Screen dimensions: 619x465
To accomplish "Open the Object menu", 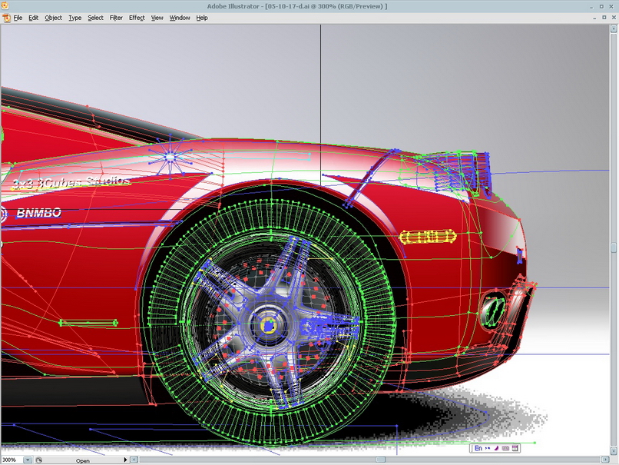I will pos(53,18).
